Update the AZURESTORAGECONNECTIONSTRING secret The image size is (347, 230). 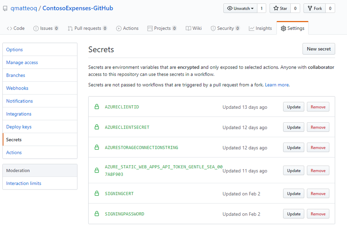[294, 148]
